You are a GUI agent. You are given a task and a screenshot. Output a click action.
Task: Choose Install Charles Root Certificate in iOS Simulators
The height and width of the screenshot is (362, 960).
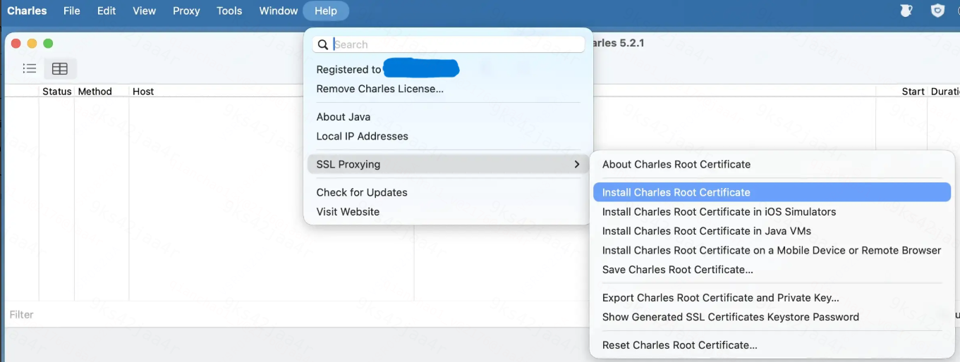[772, 211]
